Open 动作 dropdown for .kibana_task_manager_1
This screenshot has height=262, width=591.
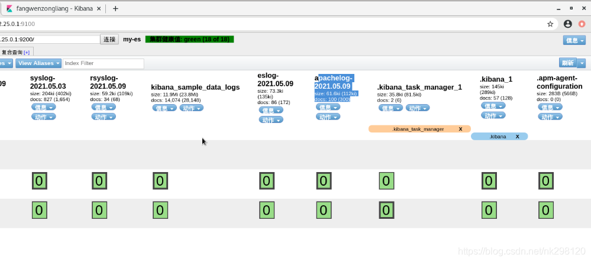[418, 108]
